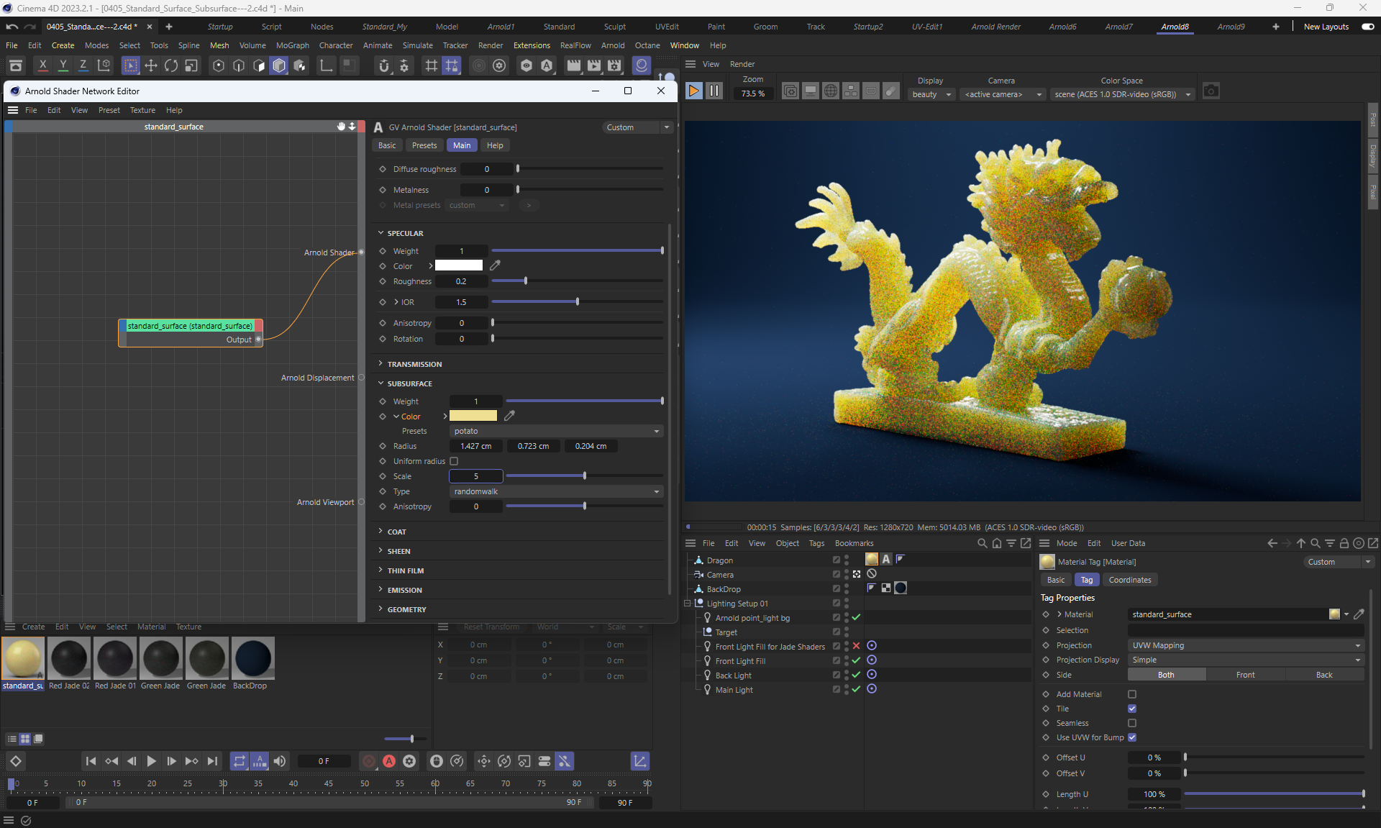Click the subsurface color eyedropper picker

coord(509,416)
